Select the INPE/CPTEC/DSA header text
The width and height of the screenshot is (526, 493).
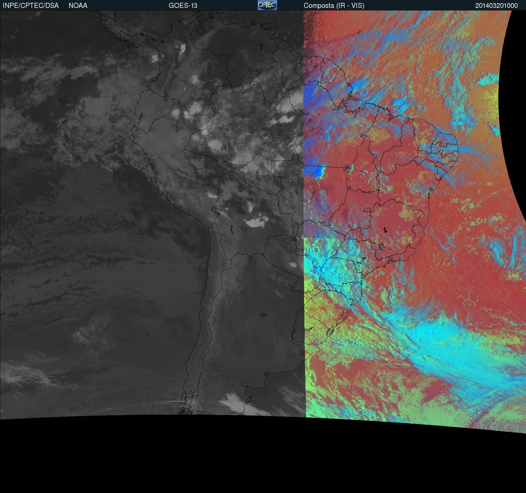point(31,6)
